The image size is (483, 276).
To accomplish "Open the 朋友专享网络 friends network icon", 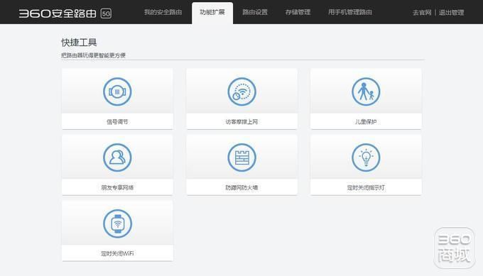I will click(x=117, y=158).
